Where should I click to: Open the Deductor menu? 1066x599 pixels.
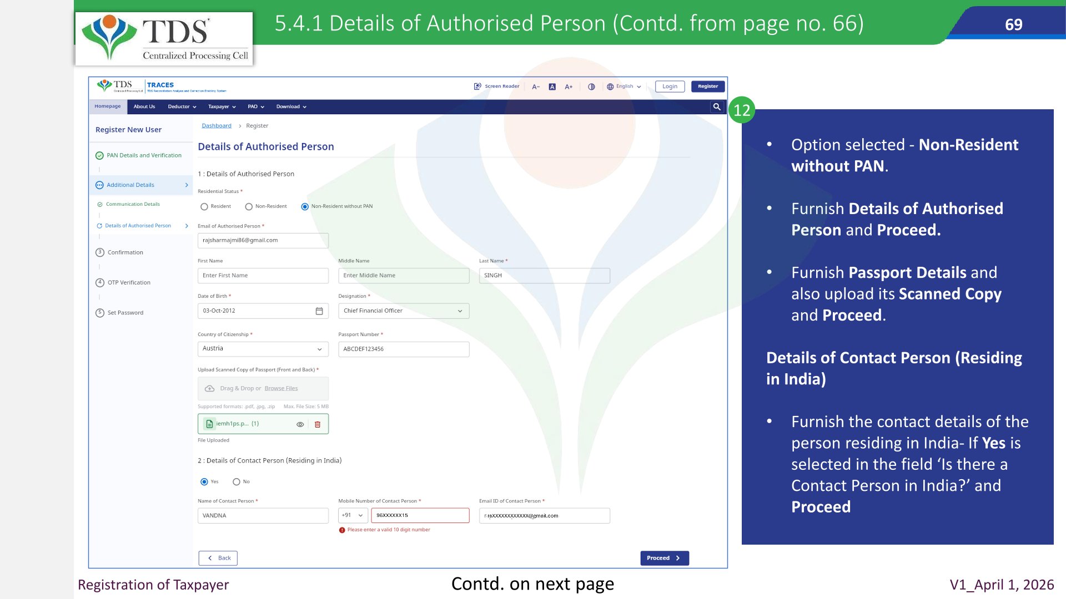point(182,107)
